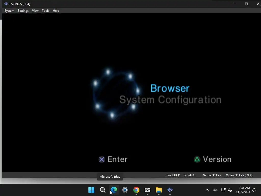This screenshot has height=196, width=261.
Task: Open the Tools menu
Action: pyautogui.click(x=45, y=11)
